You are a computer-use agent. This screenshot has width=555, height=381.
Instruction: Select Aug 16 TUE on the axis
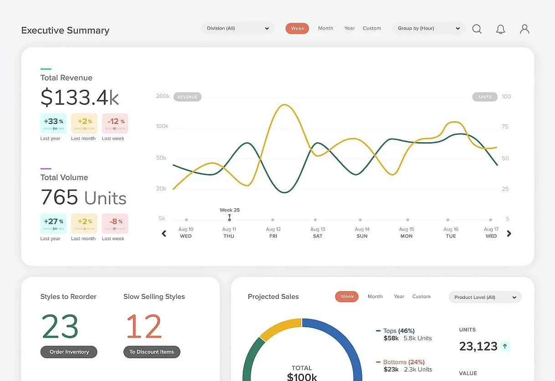(x=451, y=232)
